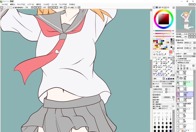The width and height of the screenshot is (196, 132).
Task: Collapse the 詳細設定 section
Action: pos(154,95)
